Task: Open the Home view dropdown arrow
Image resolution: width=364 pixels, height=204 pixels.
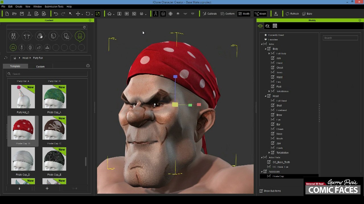Action: tap(114, 14)
